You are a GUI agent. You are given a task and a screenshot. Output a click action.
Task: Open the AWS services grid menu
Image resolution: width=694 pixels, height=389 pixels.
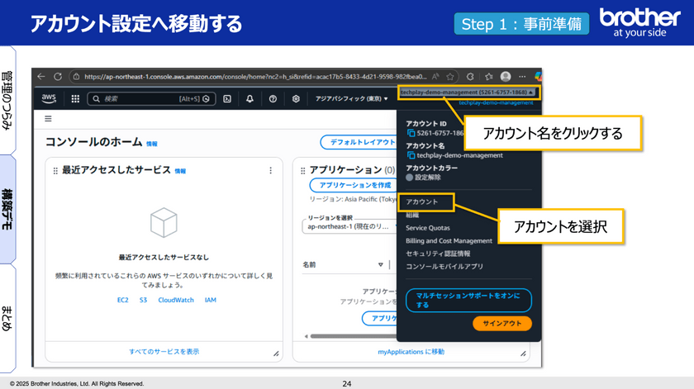pyautogui.click(x=75, y=98)
